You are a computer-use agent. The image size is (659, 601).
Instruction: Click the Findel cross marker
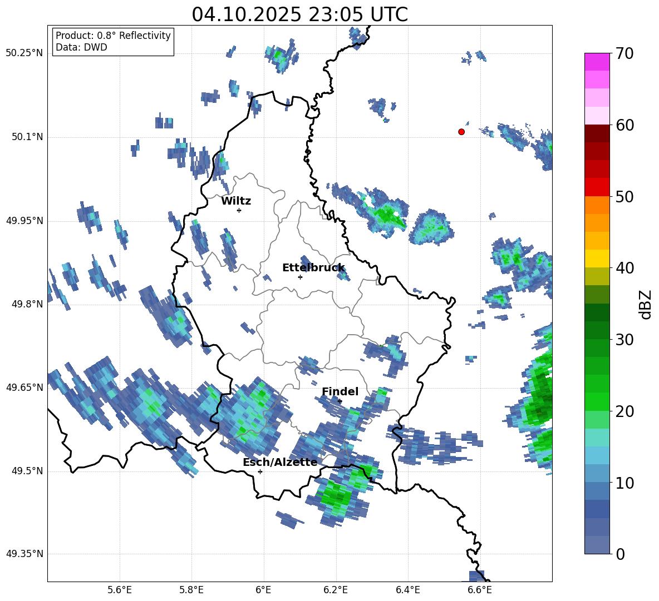pyautogui.click(x=340, y=401)
